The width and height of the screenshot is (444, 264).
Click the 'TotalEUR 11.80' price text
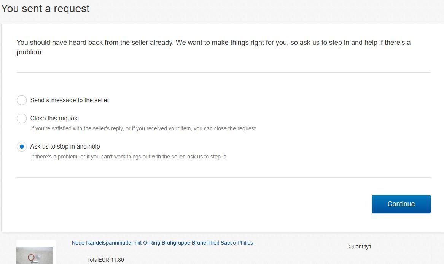point(105,260)
